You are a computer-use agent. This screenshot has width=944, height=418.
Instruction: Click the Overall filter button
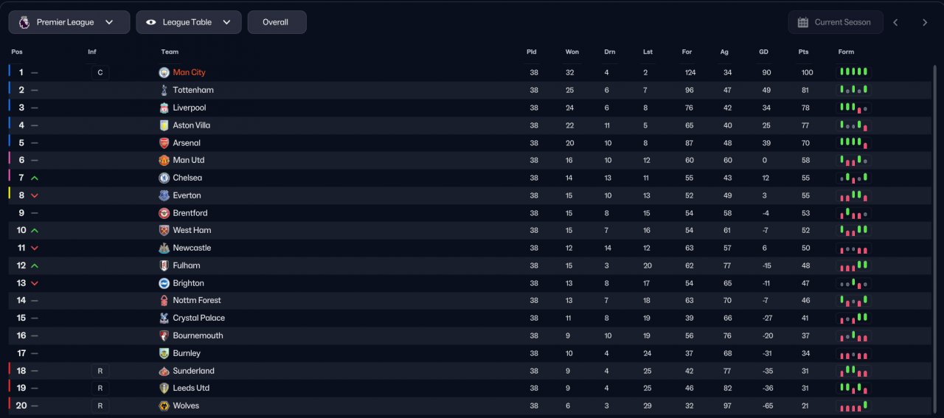tap(276, 22)
